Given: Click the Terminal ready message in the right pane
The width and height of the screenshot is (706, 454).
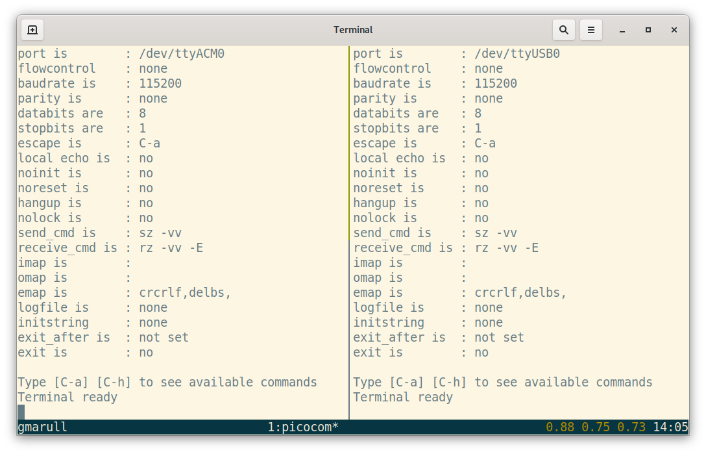Looking at the screenshot, I should coord(402,397).
